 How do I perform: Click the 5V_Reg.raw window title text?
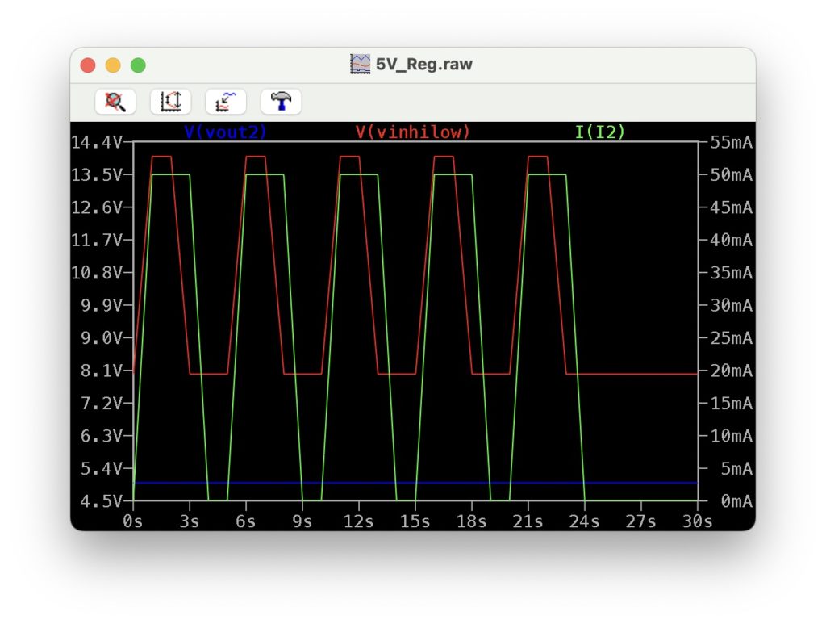tap(423, 65)
